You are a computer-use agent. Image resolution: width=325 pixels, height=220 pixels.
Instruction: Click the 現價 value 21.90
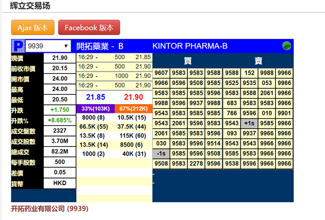[x=60, y=57]
